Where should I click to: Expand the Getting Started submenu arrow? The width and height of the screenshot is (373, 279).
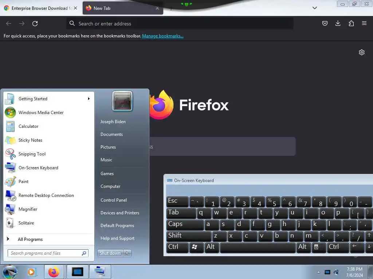(x=89, y=99)
